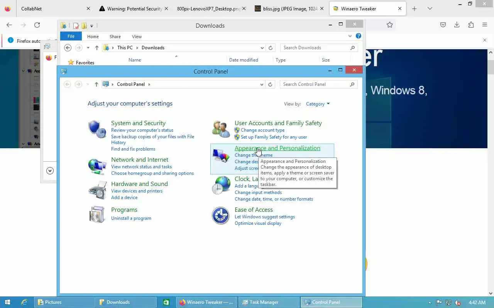This screenshot has width=494, height=308.
Task: Reload the Firefox page
Action: (37, 25)
